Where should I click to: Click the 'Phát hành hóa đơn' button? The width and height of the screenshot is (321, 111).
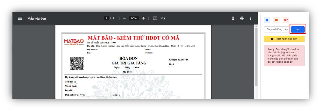284,39
